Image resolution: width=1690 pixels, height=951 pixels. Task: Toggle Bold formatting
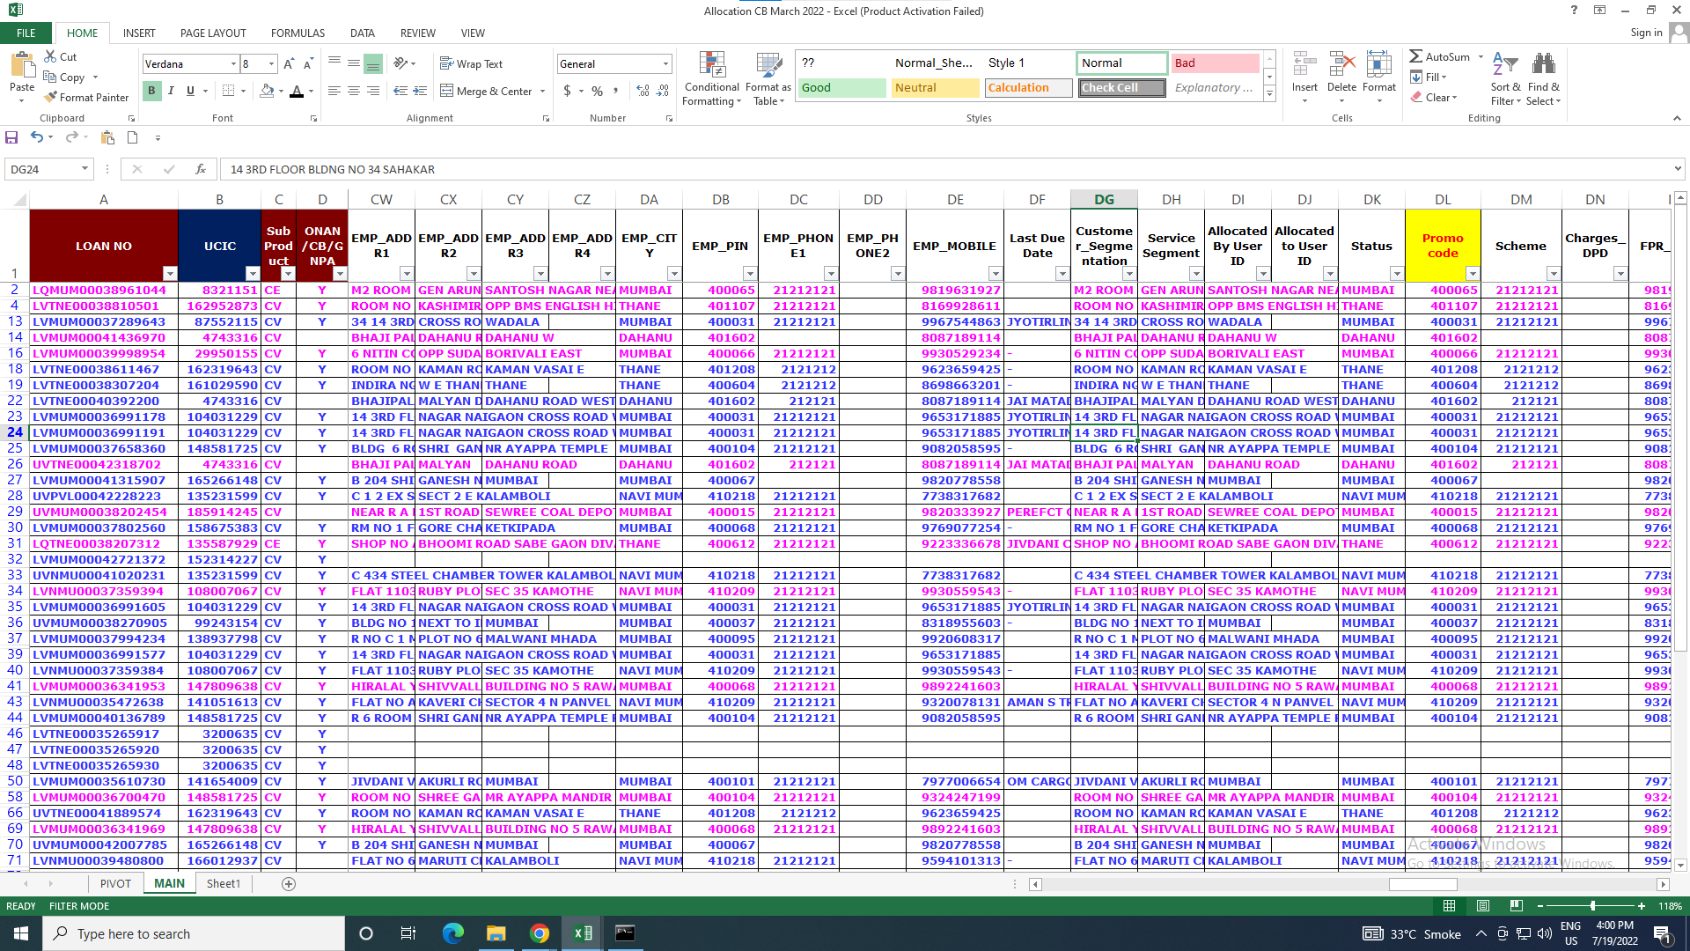click(151, 91)
